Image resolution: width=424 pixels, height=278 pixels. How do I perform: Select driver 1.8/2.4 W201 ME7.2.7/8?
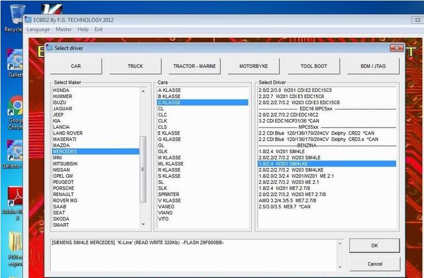point(327,188)
